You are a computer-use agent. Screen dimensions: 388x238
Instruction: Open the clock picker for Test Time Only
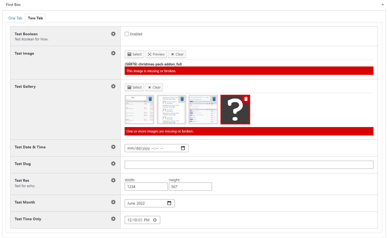coord(155,220)
